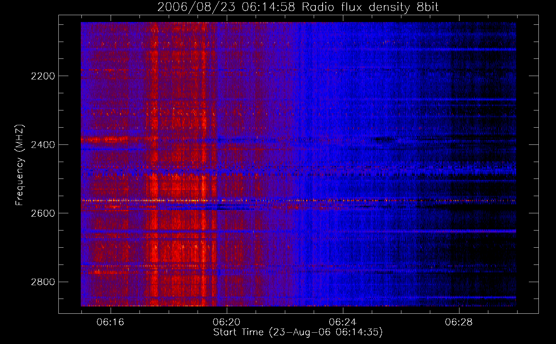Click the 06:28 time tick label
This screenshot has width=556, height=344.
459,322
